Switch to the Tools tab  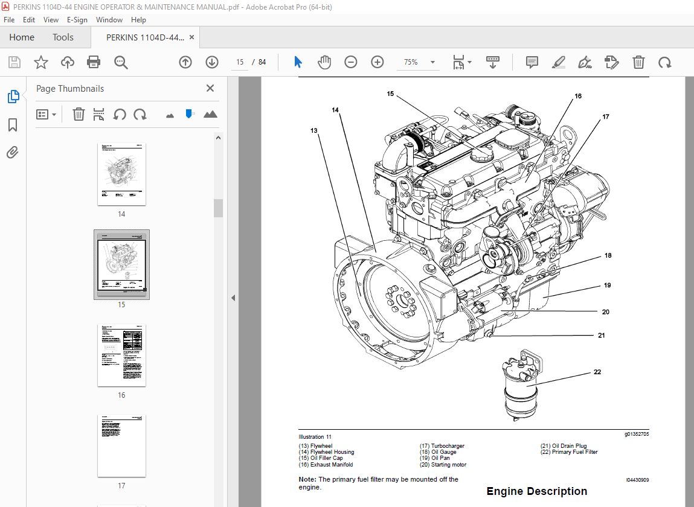pyautogui.click(x=63, y=37)
